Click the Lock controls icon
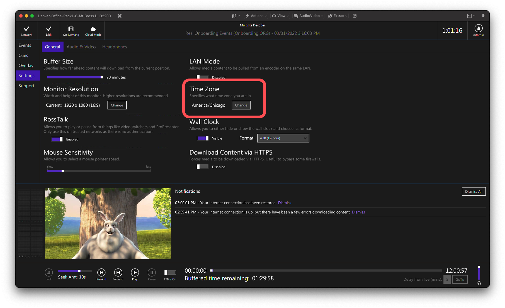Screen dimensions: 505x308 [x=49, y=272]
